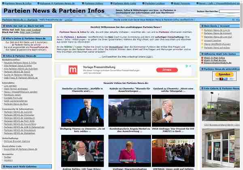243x170 pixels.
Task: Play the INSA-Umfrage video thumbnail
Action: click(x=173, y=151)
